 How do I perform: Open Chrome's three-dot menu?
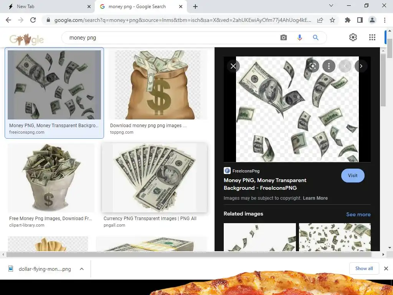coord(385,20)
